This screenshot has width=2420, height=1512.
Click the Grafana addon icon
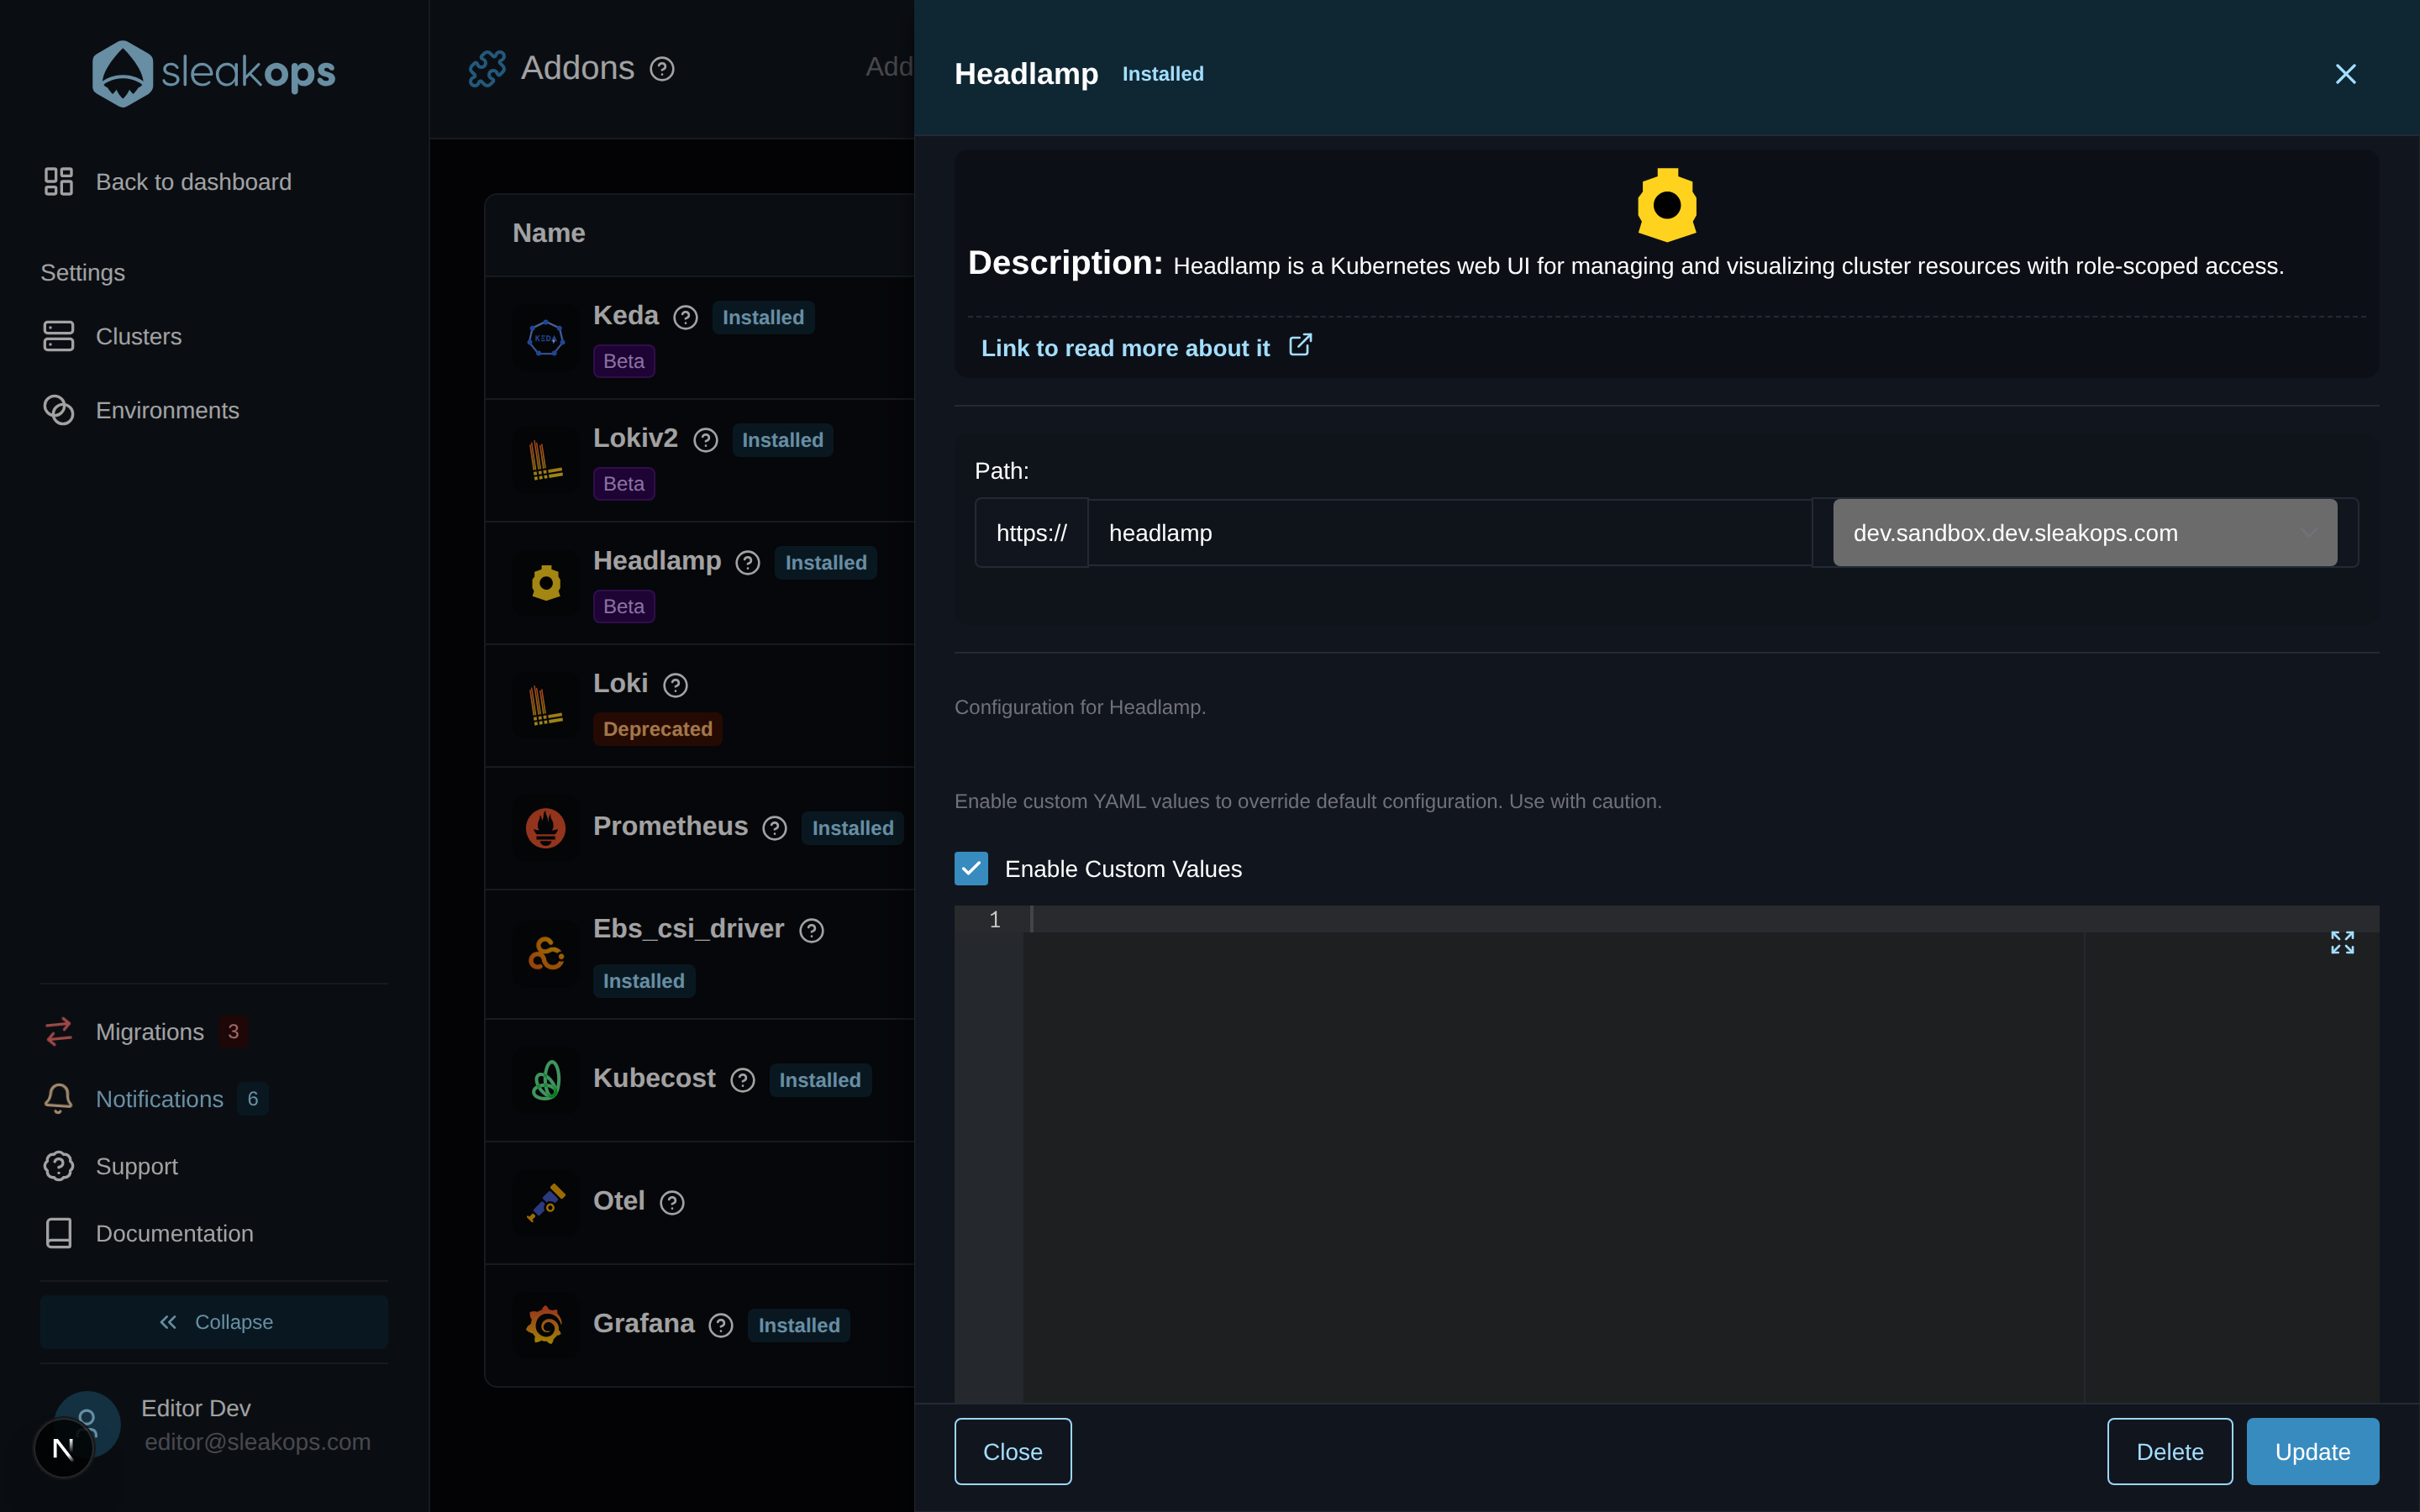click(x=546, y=1325)
